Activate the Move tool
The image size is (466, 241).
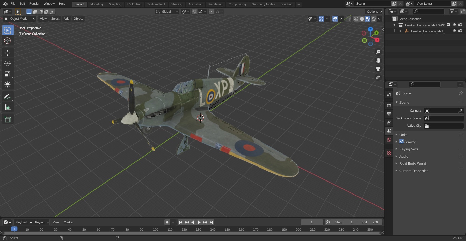(8, 53)
